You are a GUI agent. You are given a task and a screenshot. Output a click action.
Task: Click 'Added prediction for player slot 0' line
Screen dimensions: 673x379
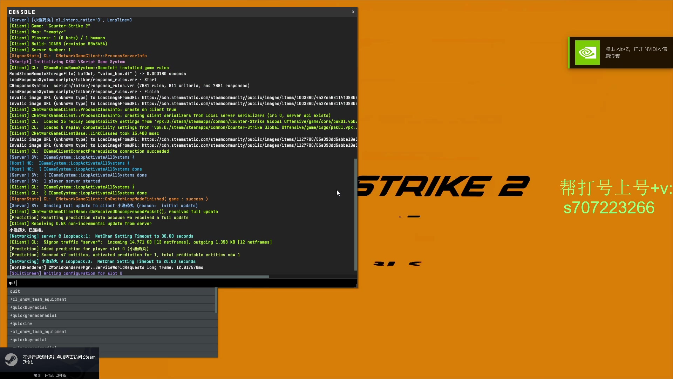pyautogui.click(x=79, y=249)
